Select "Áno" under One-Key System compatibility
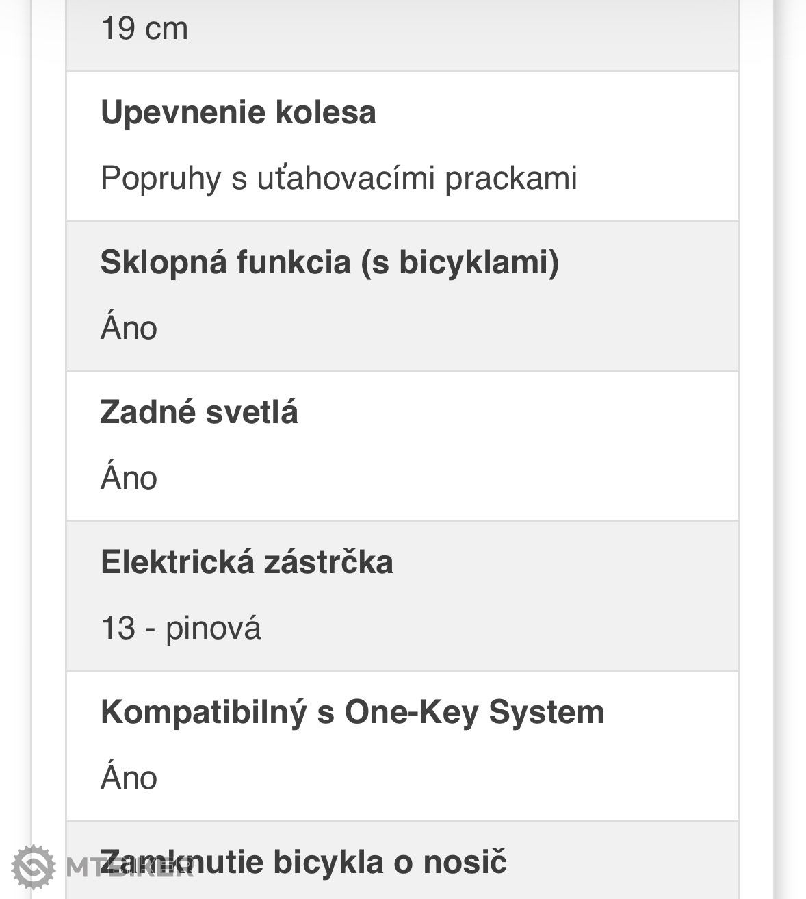806x899 pixels. click(x=129, y=778)
